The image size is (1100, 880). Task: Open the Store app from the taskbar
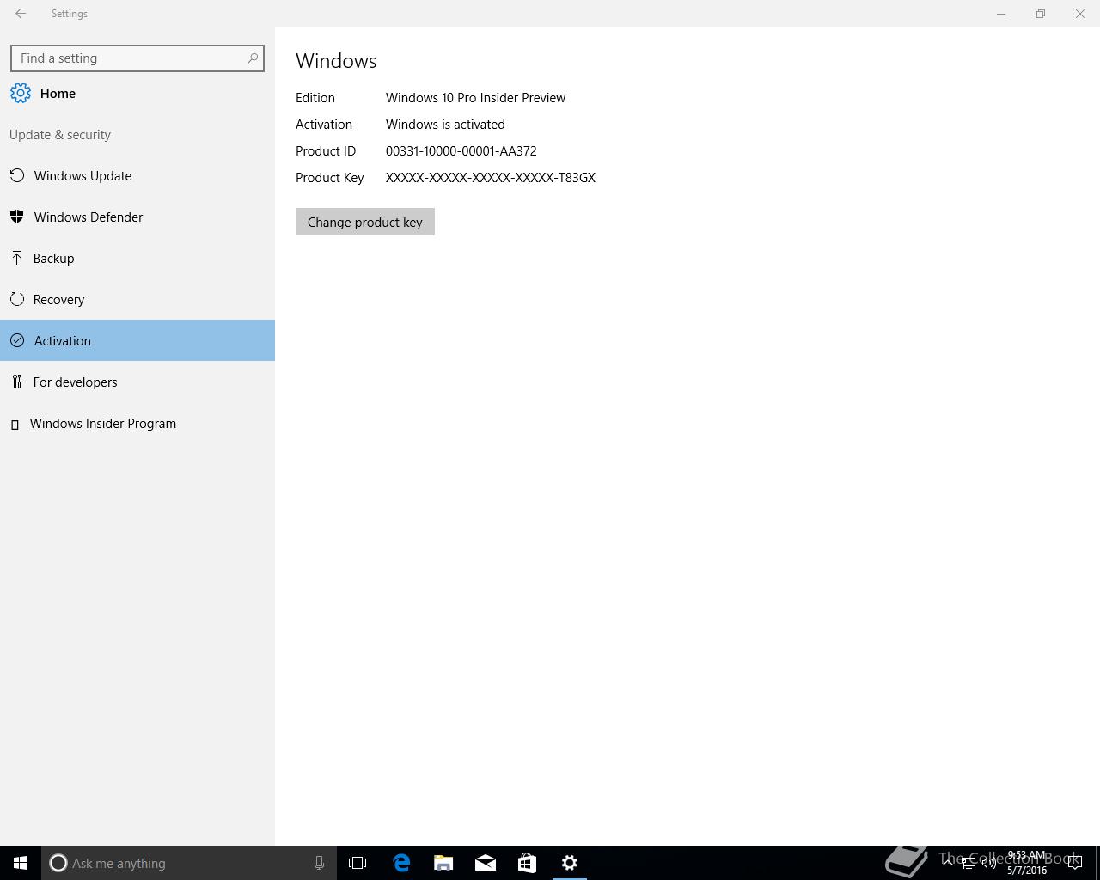tap(527, 863)
